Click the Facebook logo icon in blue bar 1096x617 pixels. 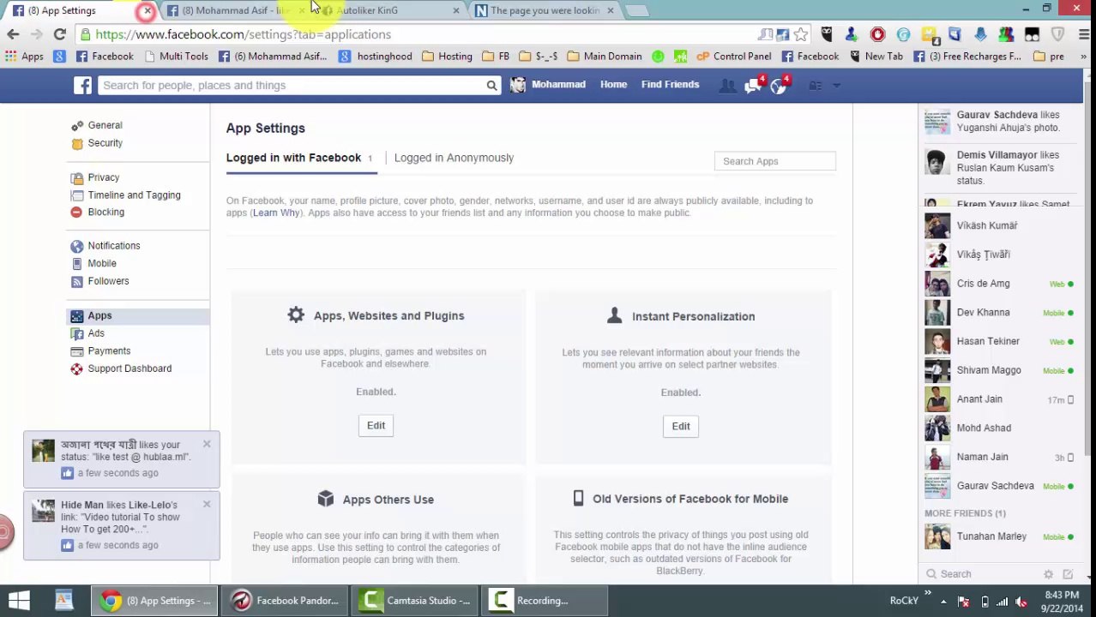coord(82,85)
